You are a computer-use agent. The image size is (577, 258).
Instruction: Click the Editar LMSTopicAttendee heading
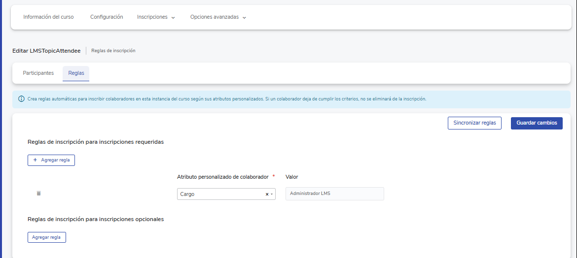[x=46, y=51]
